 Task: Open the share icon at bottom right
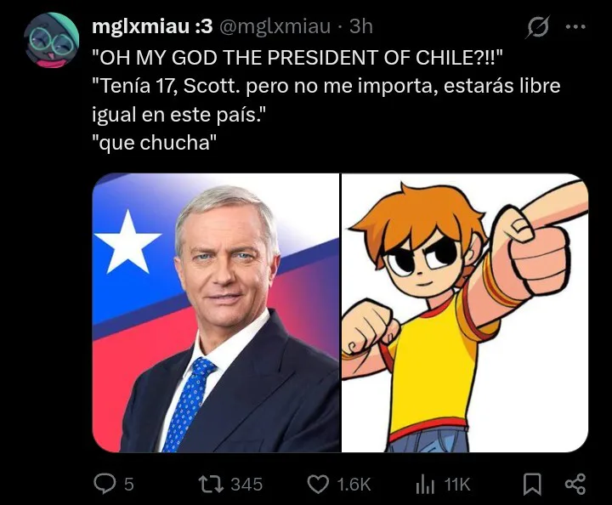(x=575, y=485)
